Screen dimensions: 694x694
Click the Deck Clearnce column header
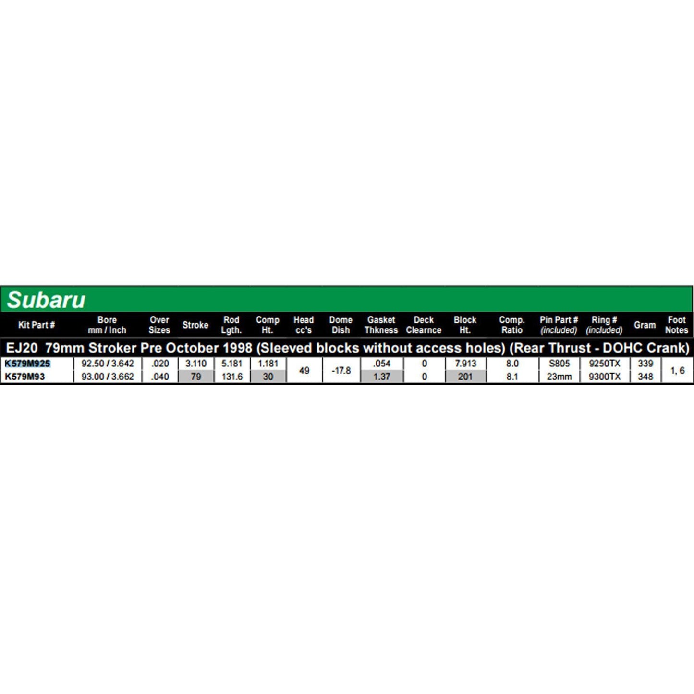click(424, 325)
